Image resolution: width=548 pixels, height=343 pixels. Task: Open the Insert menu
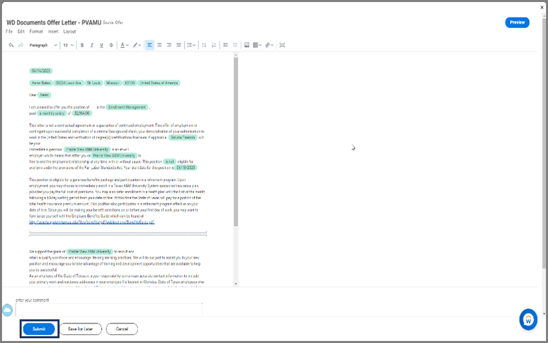click(53, 32)
